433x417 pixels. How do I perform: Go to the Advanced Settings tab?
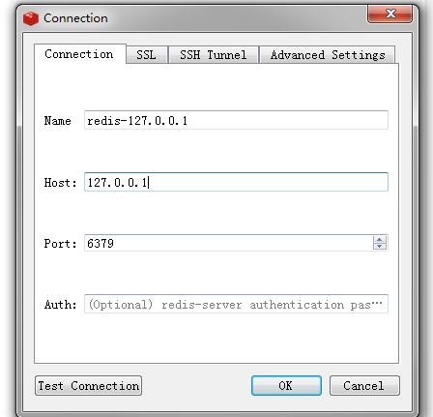(x=328, y=55)
